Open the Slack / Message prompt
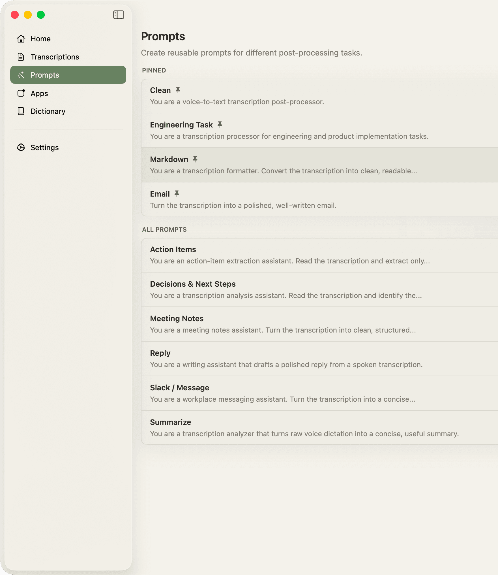Image resolution: width=498 pixels, height=575 pixels. click(311, 393)
